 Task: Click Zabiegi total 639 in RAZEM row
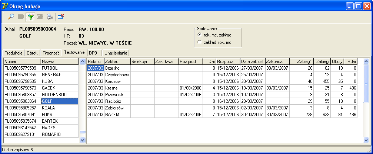pyautogui.click(x=322, y=115)
